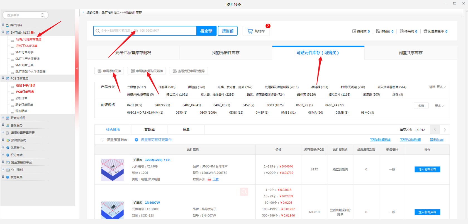Collapse sidebar using red arrow handle
Image resolution: width=468 pixels, height=224 pixels.
pyautogui.click(x=77, y=68)
